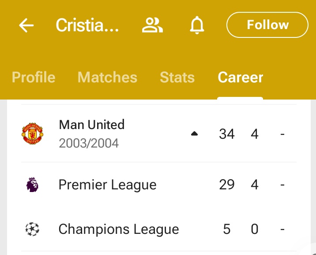
Task: Click the Premier League lion logo
Action: pos(32,185)
